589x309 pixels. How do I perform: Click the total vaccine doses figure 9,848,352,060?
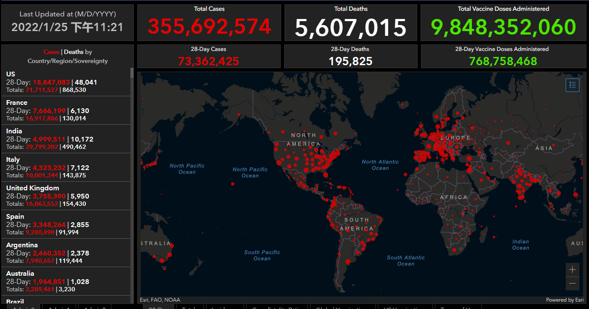tap(503, 27)
